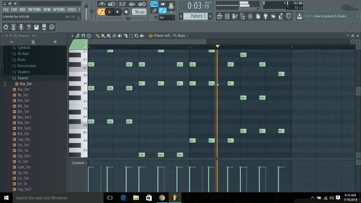Toggle the metronome button
Screen dimensions: 361x203
[x=102, y=4]
